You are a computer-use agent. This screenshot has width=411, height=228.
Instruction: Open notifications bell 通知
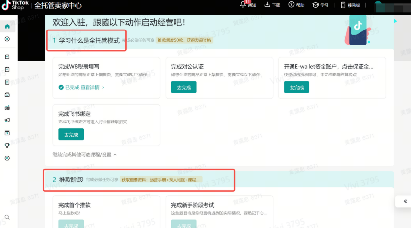pyautogui.click(x=248, y=5)
